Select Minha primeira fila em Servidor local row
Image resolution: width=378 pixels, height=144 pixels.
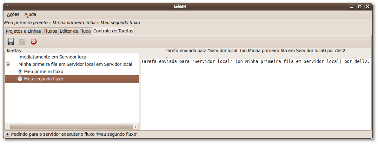tap(72, 65)
